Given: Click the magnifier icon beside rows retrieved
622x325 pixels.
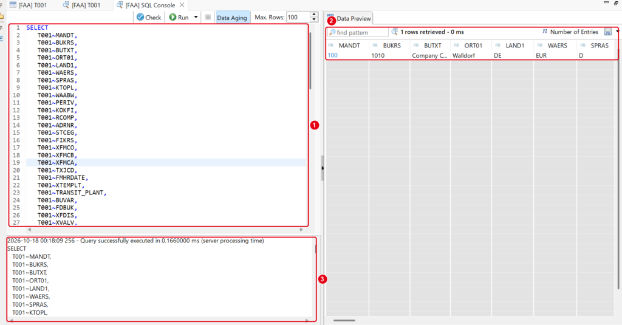Looking at the screenshot, I should point(394,32).
